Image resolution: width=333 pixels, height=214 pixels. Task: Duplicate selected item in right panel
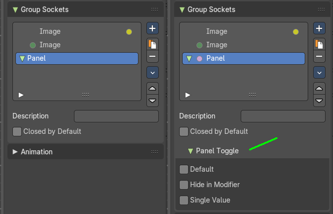pyautogui.click(x=319, y=44)
